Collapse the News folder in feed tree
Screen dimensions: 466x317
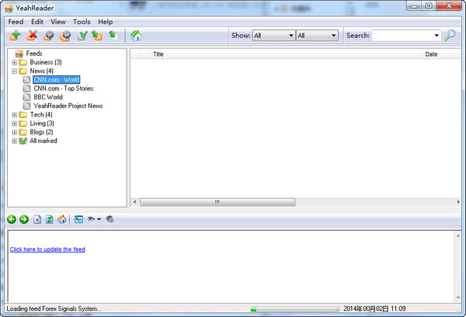tap(14, 71)
